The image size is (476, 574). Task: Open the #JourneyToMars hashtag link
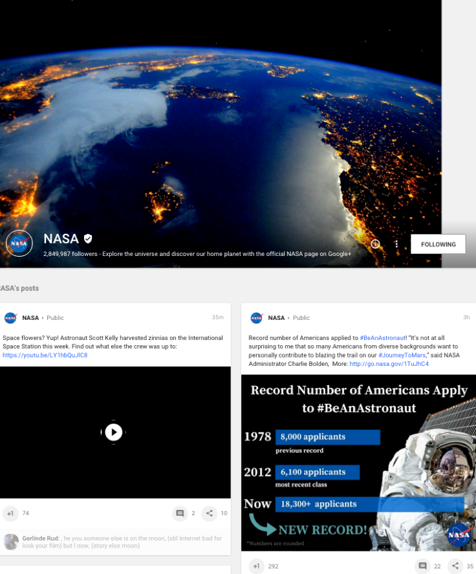click(x=402, y=355)
